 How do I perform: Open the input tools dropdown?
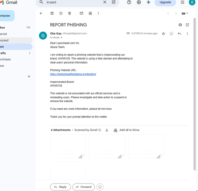185,13
